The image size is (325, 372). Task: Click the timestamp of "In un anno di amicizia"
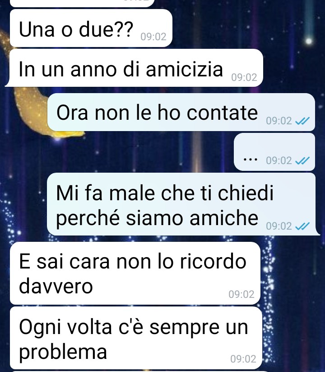(244, 78)
